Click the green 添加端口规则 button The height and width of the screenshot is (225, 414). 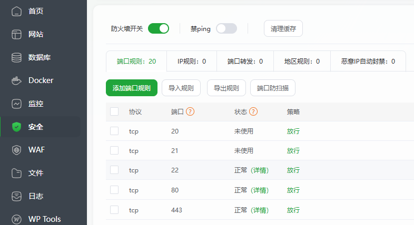[132, 88]
